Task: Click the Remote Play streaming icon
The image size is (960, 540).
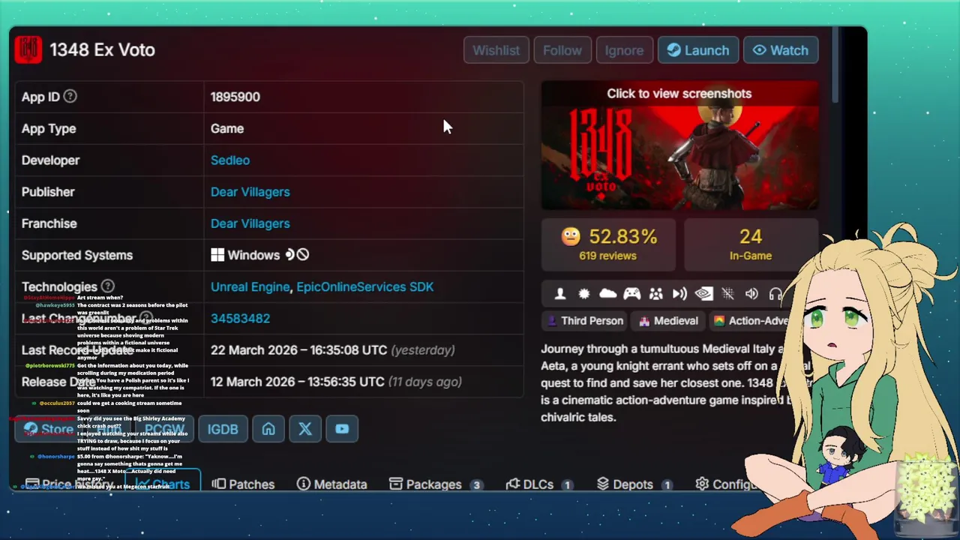Action: pyautogui.click(x=680, y=294)
